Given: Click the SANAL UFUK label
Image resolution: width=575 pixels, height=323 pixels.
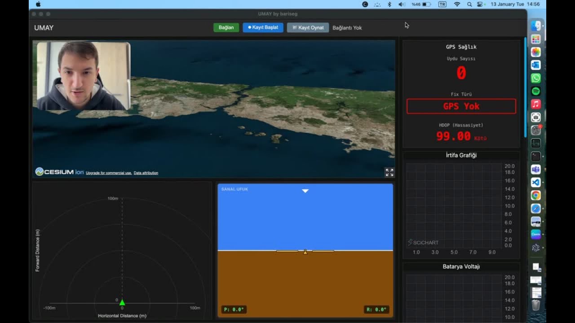Looking at the screenshot, I should (x=234, y=189).
